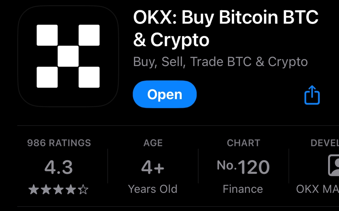Tap the empty fifth rating star
The height and width of the screenshot is (211, 339).
(84, 190)
